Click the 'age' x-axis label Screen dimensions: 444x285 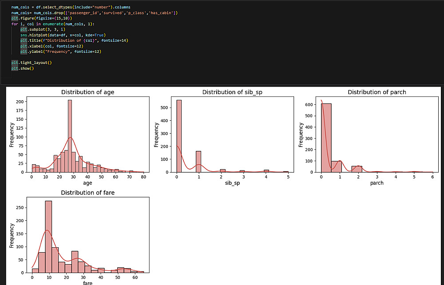[87, 183]
